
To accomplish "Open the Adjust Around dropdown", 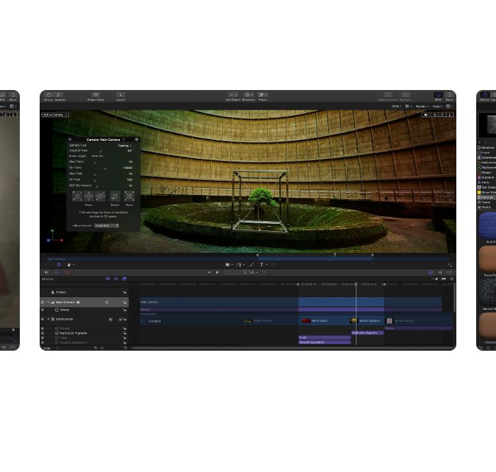I will point(106,226).
